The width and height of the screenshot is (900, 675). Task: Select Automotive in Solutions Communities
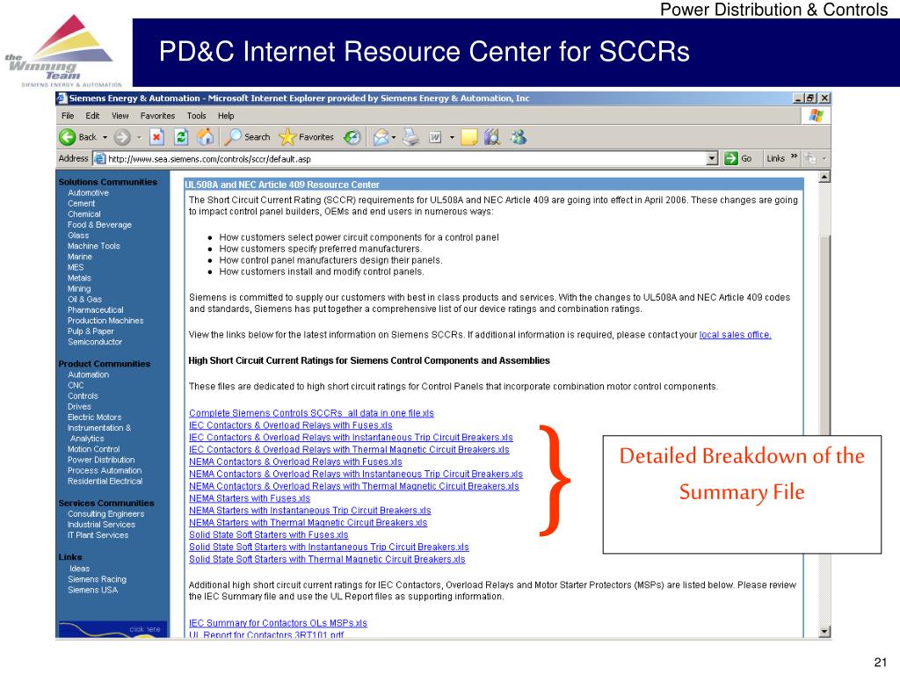tap(88, 192)
